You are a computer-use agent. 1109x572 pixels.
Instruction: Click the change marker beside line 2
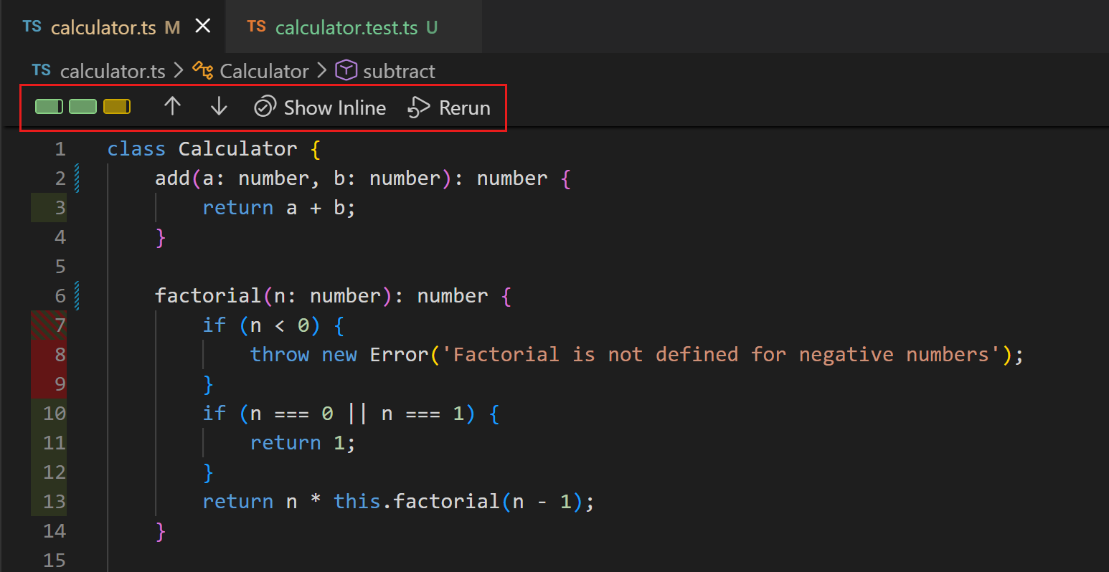[x=77, y=178]
